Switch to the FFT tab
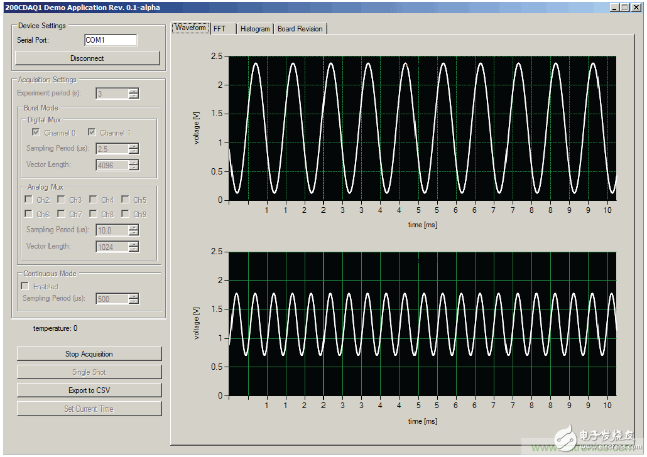This screenshot has width=647, height=457. pyautogui.click(x=220, y=29)
